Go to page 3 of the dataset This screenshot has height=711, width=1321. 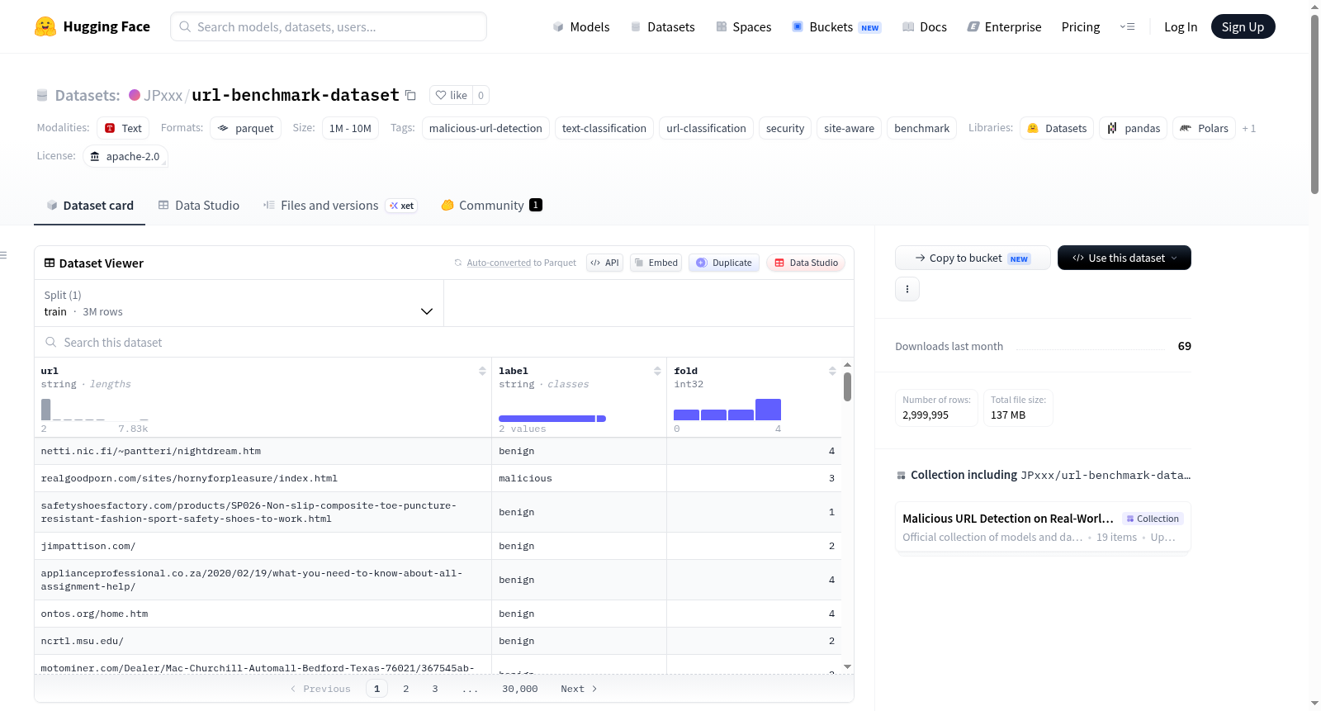click(435, 689)
